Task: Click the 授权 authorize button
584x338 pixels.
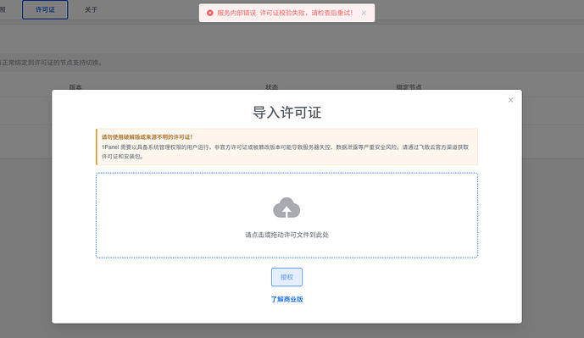Action: click(286, 277)
